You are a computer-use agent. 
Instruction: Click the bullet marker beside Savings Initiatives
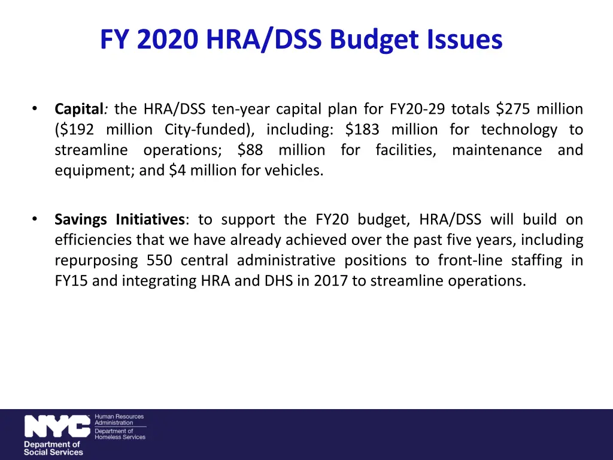pos(36,219)
